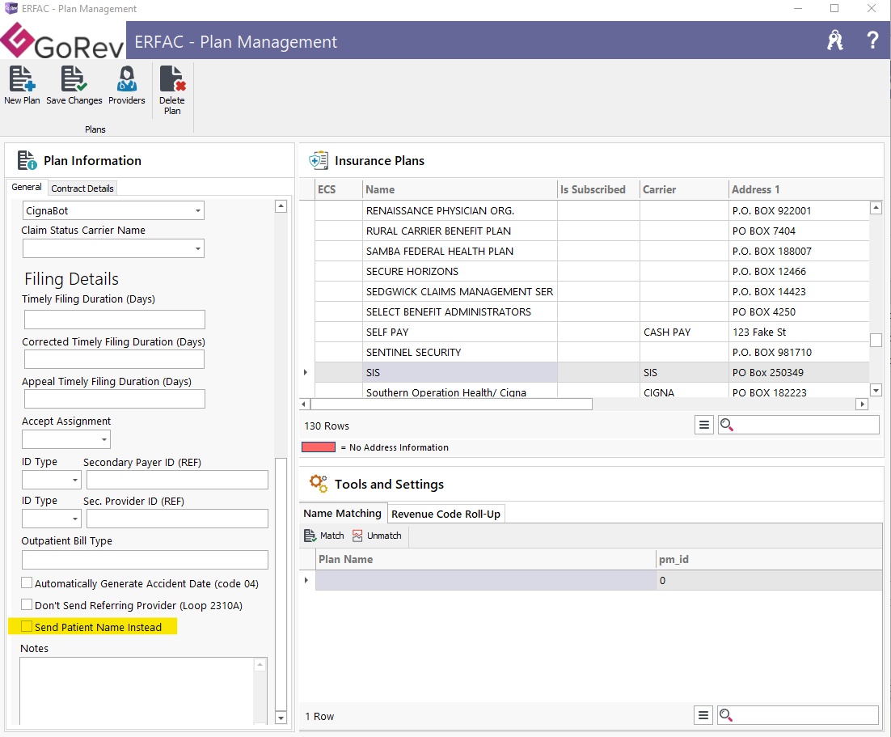
Task: Click the Insurance Plans scroll right arrow
Action: coord(862,404)
